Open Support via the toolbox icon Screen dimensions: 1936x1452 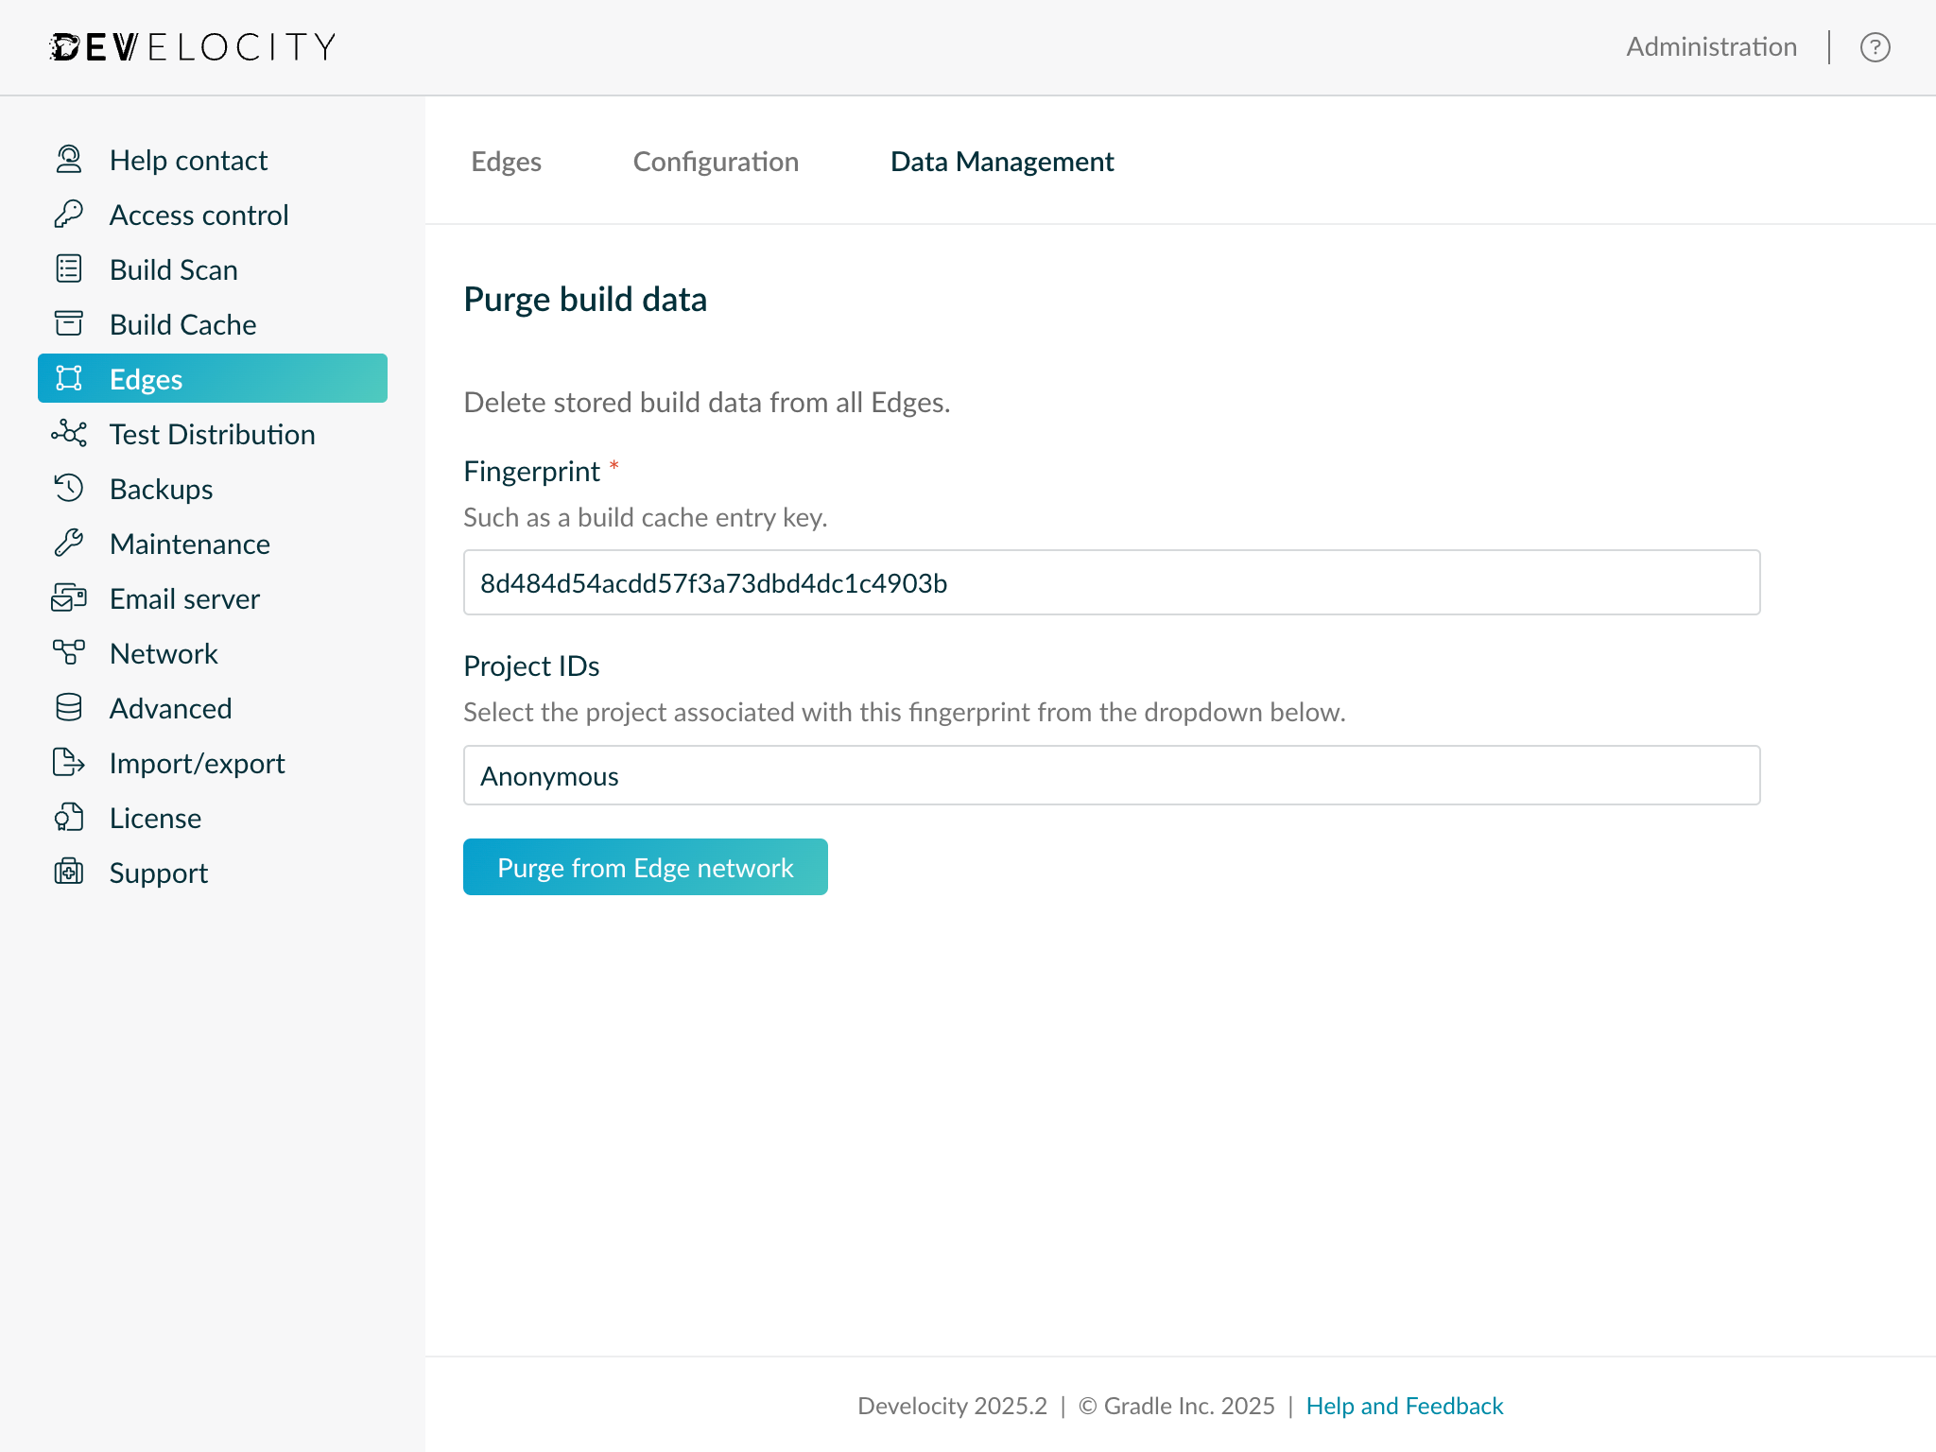coord(67,872)
